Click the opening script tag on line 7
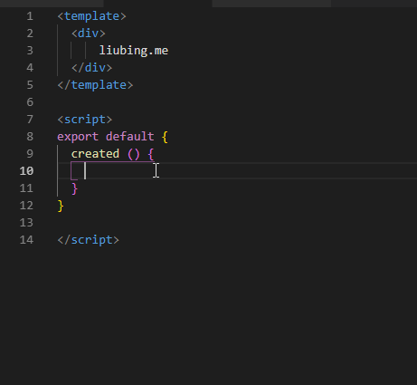Screen dimensions: 417x385 tap(85, 120)
